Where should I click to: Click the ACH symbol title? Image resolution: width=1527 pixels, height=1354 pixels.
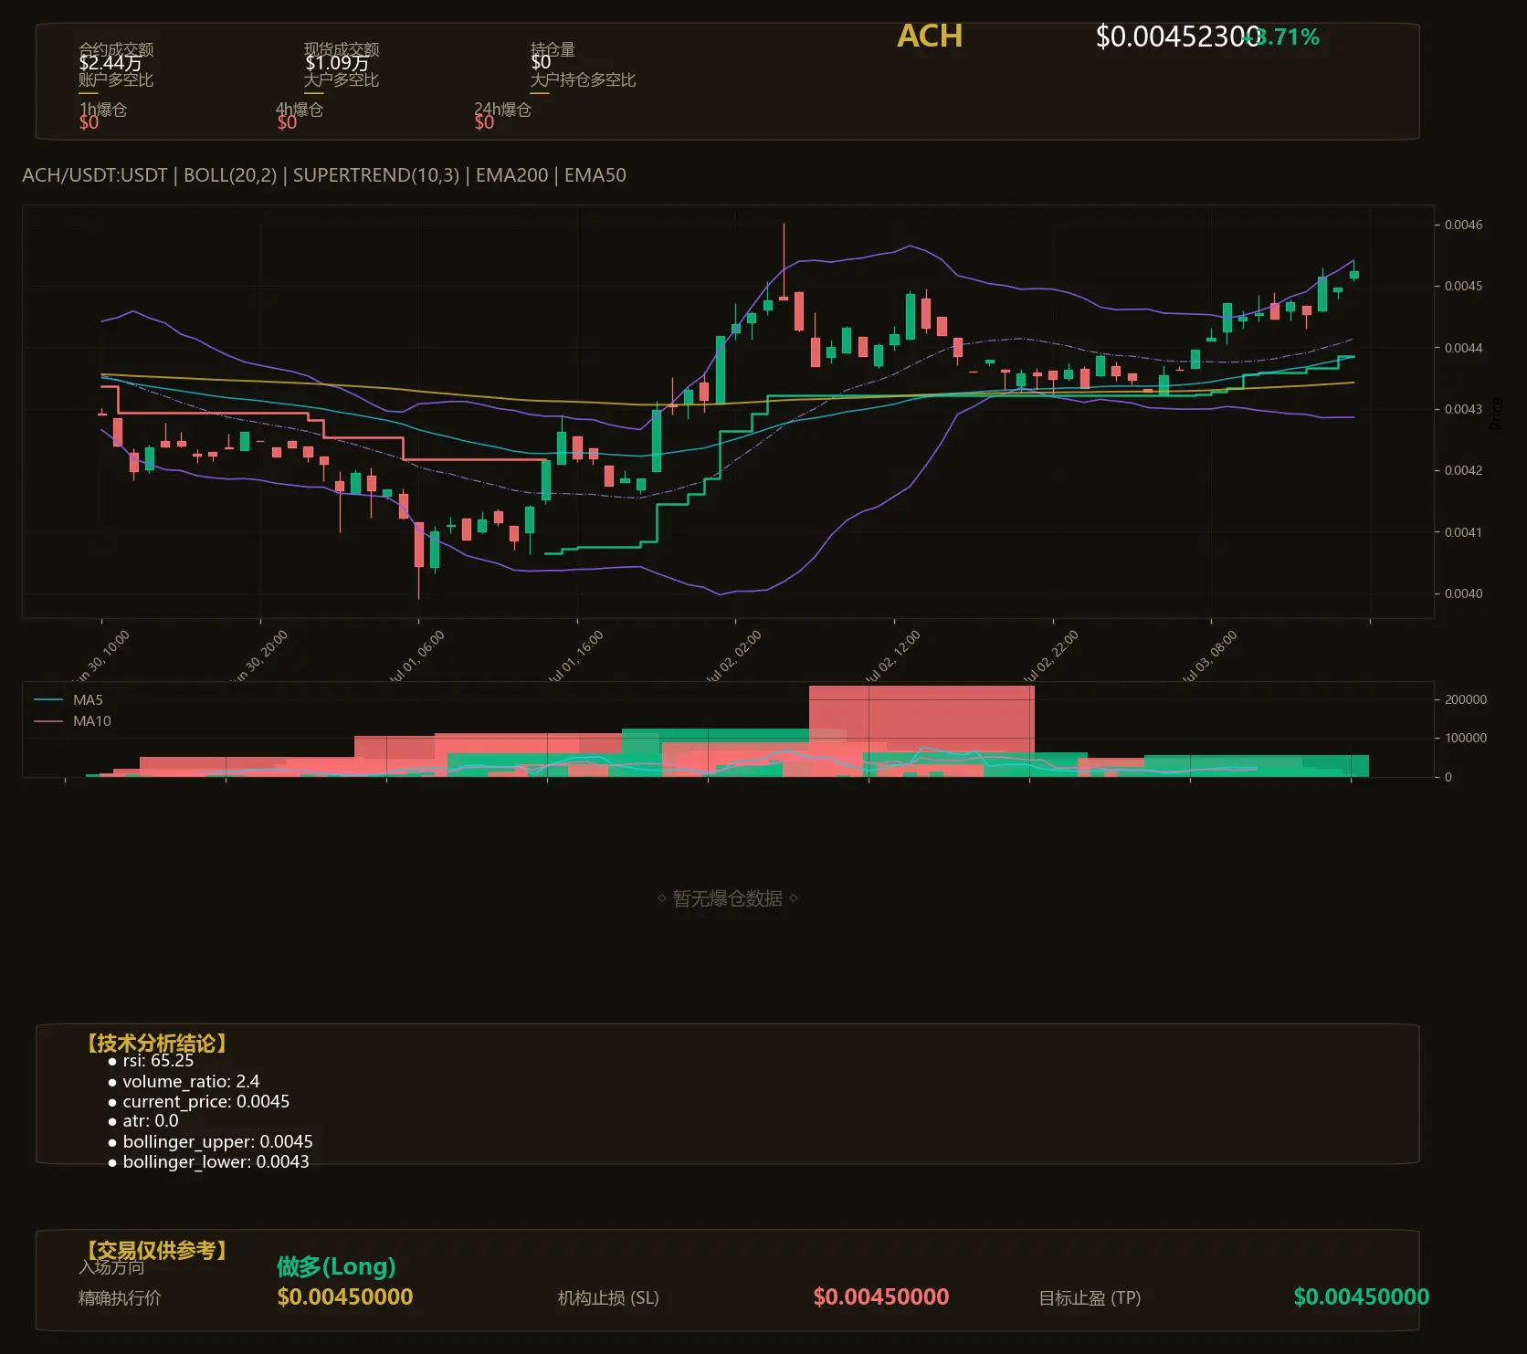930,36
